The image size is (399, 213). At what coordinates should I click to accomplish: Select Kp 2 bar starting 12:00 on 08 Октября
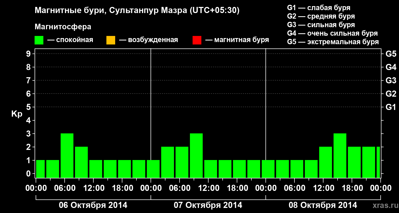pos(326,162)
